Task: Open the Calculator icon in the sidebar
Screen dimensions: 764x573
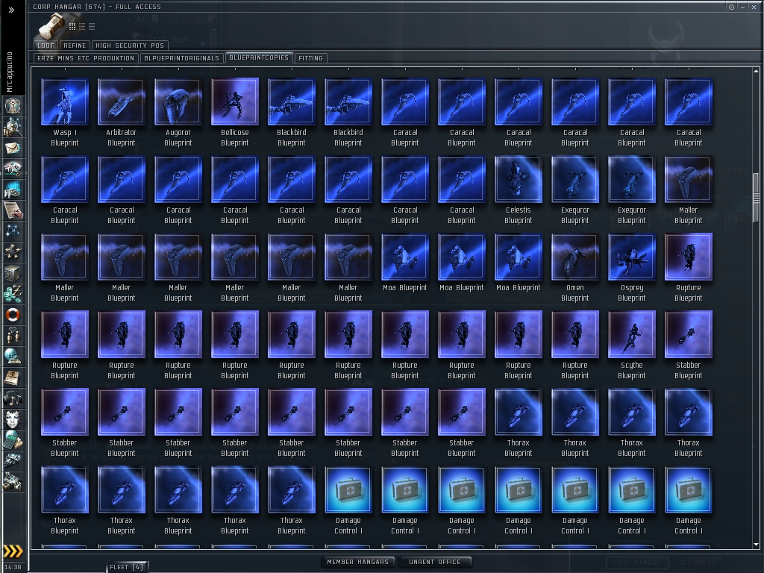Action: pos(13,441)
